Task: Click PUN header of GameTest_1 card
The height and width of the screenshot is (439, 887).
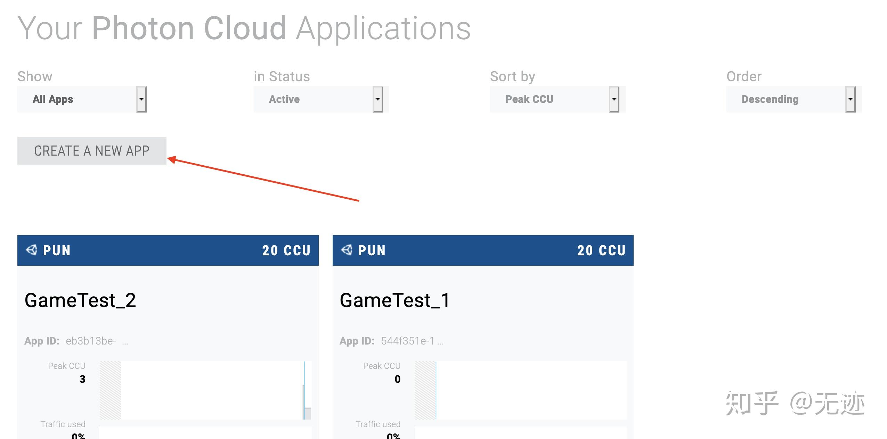Action: (372, 250)
